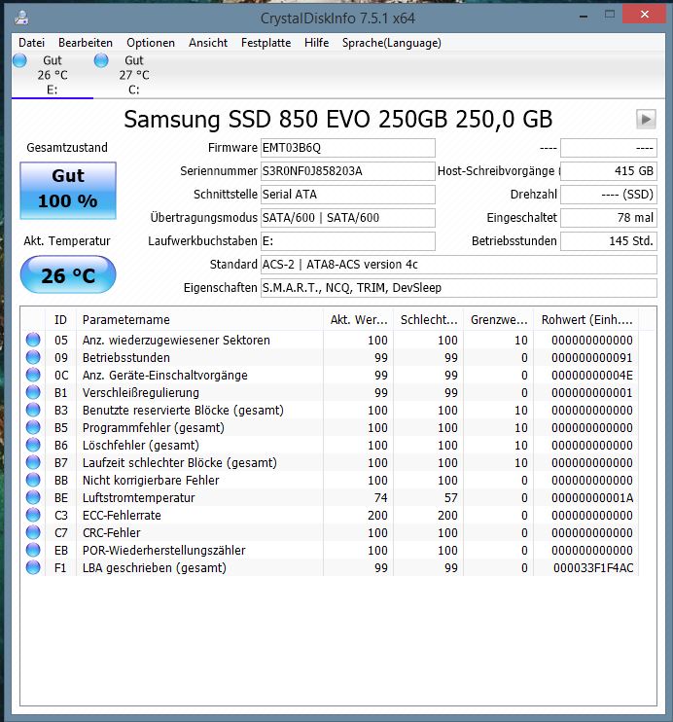Click status orb for Programmfehler row
The height and width of the screenshot is (722, 673).
pyautogui.click(x=33, y=427)
